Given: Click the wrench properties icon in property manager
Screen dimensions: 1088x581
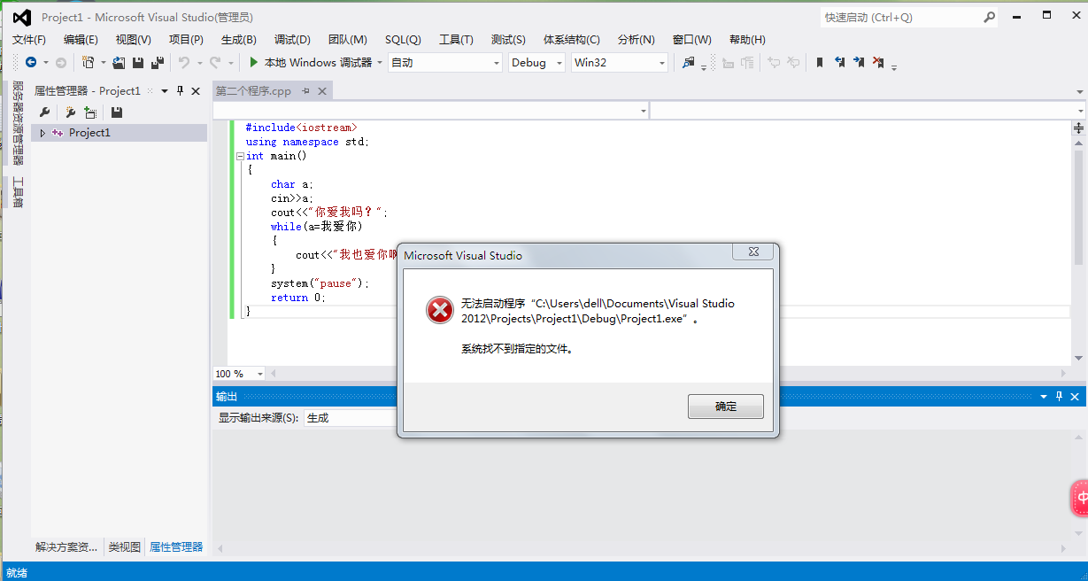Looking at the screenshot, I should [44, 112].
